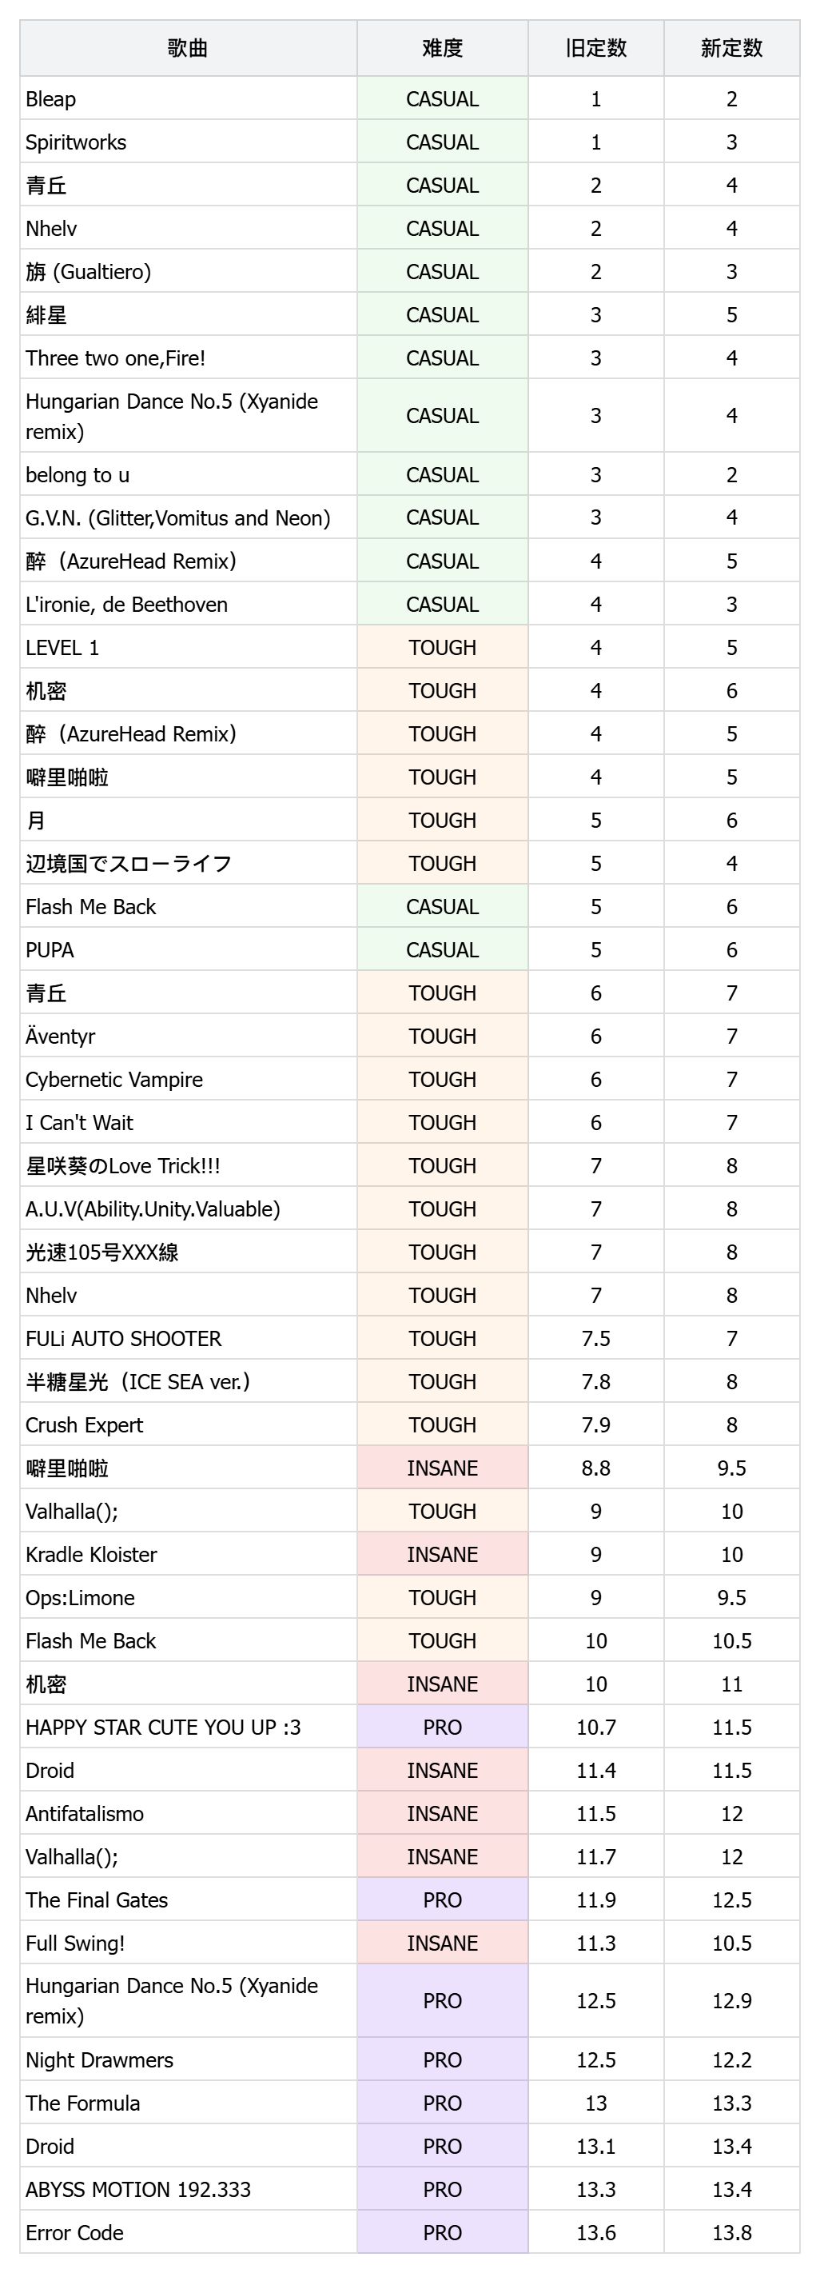Viewport: 820px width, 2273px height.
Task: Click new rating 10.5 for Full Swing!
Action: point(732,1943)
